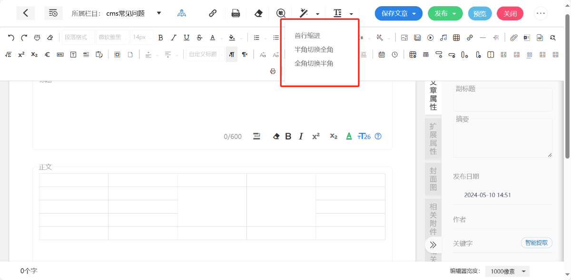Click the 预览 preview button
The width and height of the screenshot is (571, 280).
point(480,13)
